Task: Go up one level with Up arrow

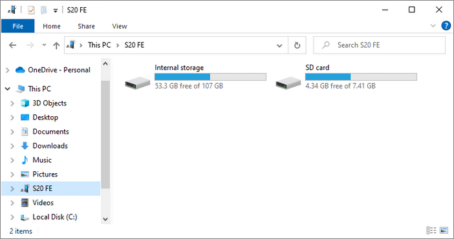Action: [x=56, y=45]
